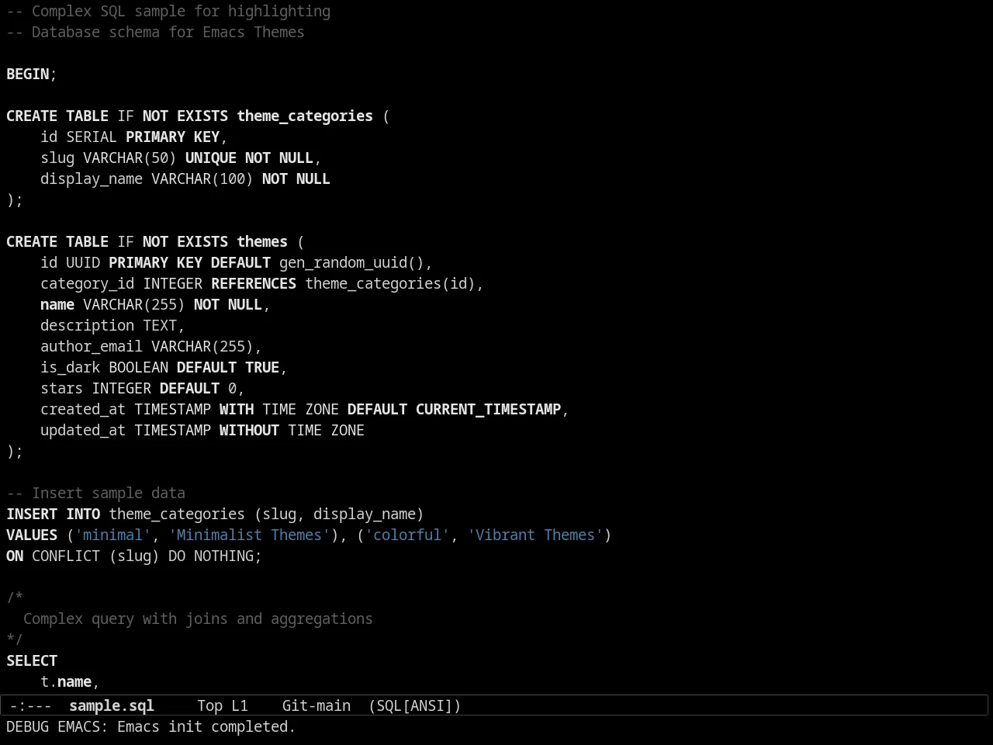Click the themes table name in second CREATE TABLE
Image resolution: width=993 pixels, height=745 pixels.
tap(262, 241)
